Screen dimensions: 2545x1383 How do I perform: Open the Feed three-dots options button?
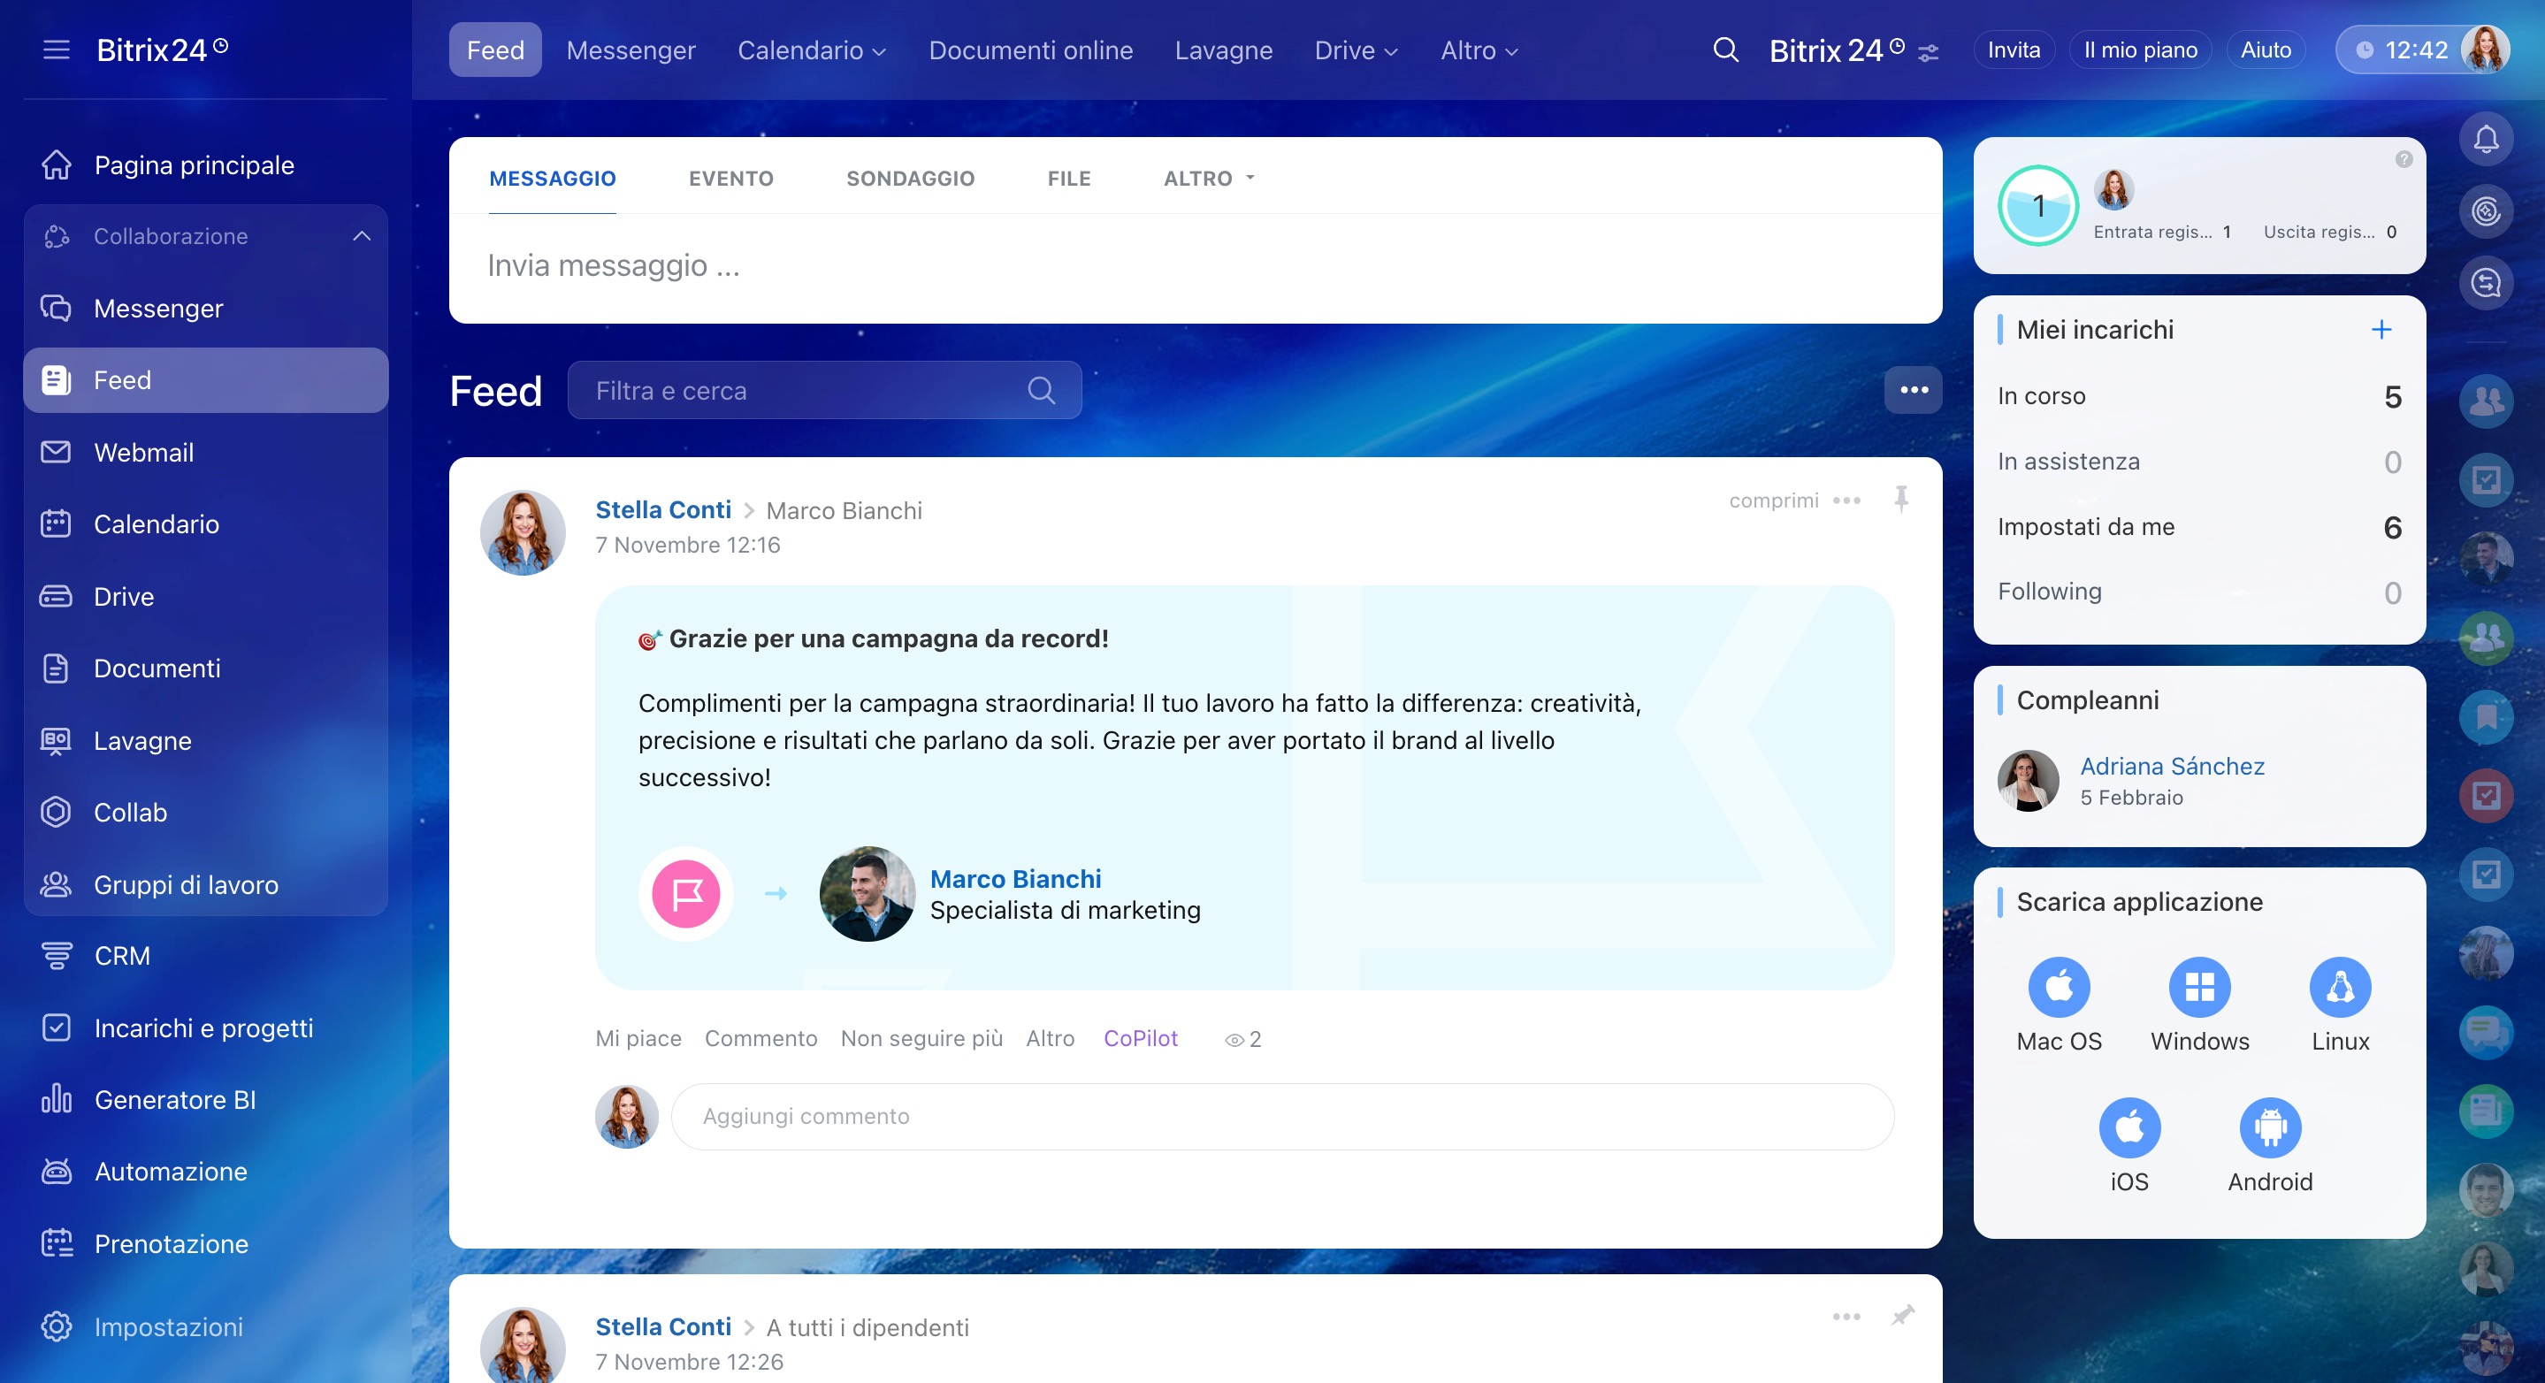pos(1913,390)
